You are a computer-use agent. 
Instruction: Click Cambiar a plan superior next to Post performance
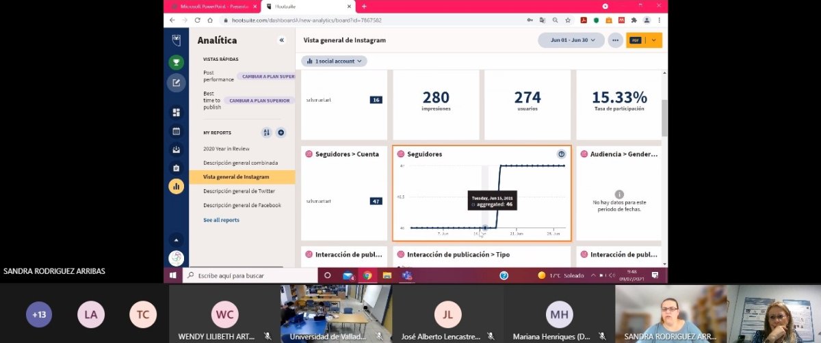click(x=266, y=77)
